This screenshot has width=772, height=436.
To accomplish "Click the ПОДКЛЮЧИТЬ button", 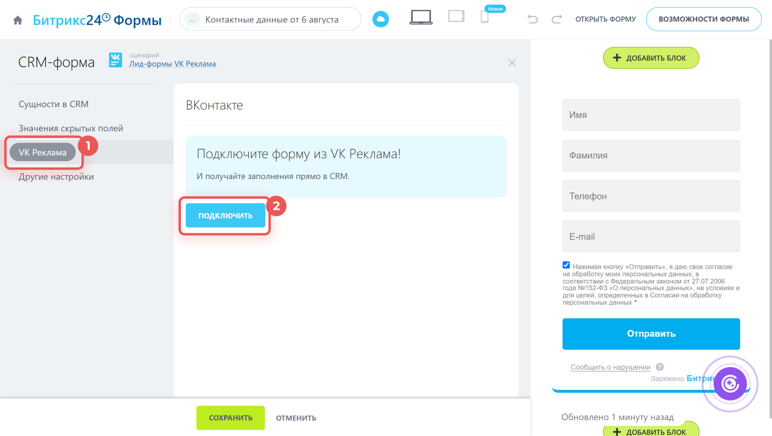I will click(225, 216).
